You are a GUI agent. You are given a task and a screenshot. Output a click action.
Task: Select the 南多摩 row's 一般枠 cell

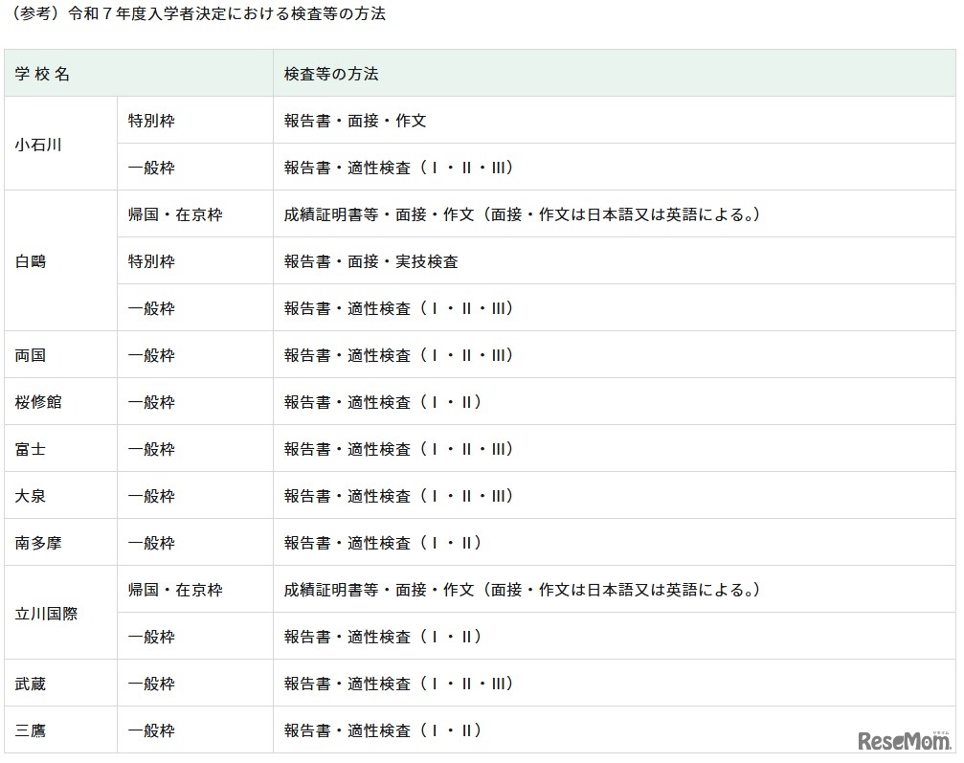tap(144, 542)
